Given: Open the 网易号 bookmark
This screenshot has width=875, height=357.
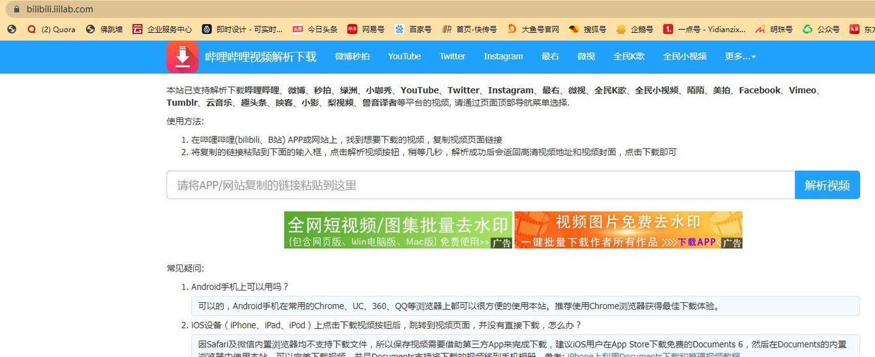Looking at the screenshot, I should point(366,29).
